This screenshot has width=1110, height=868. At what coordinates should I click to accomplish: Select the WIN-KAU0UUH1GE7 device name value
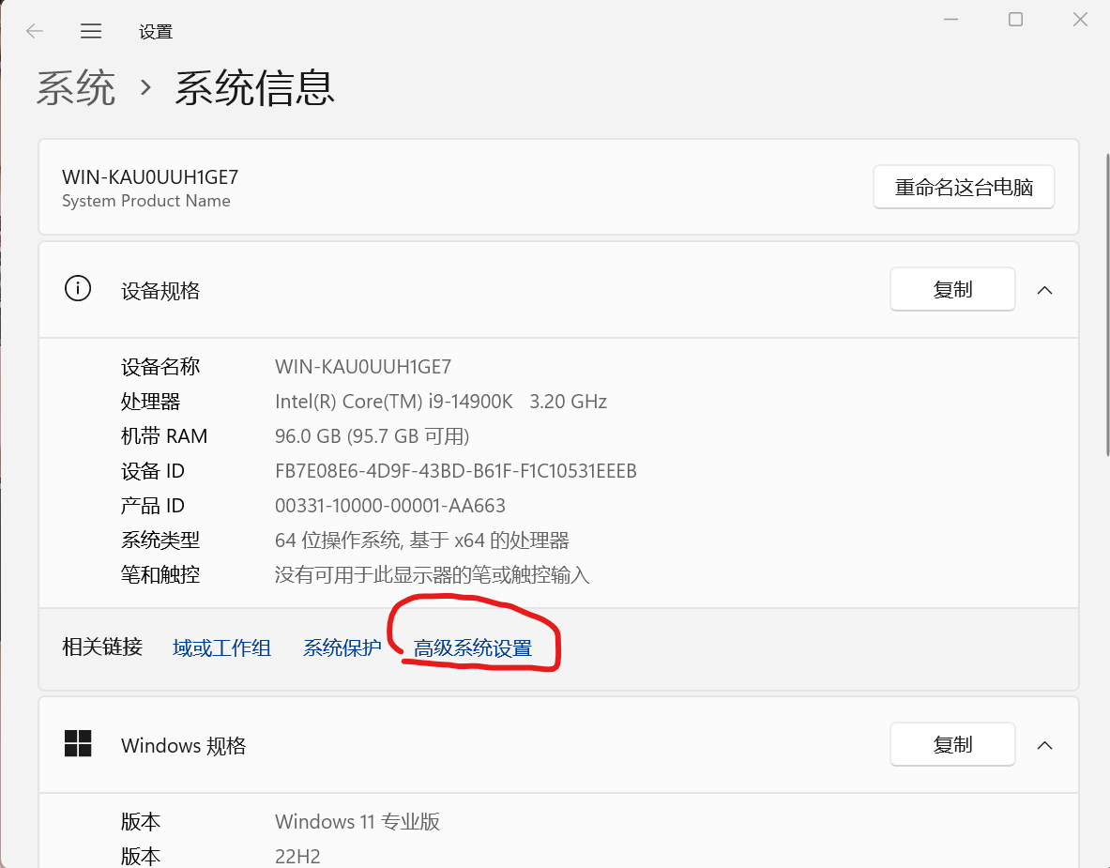(x=363, y=367)
